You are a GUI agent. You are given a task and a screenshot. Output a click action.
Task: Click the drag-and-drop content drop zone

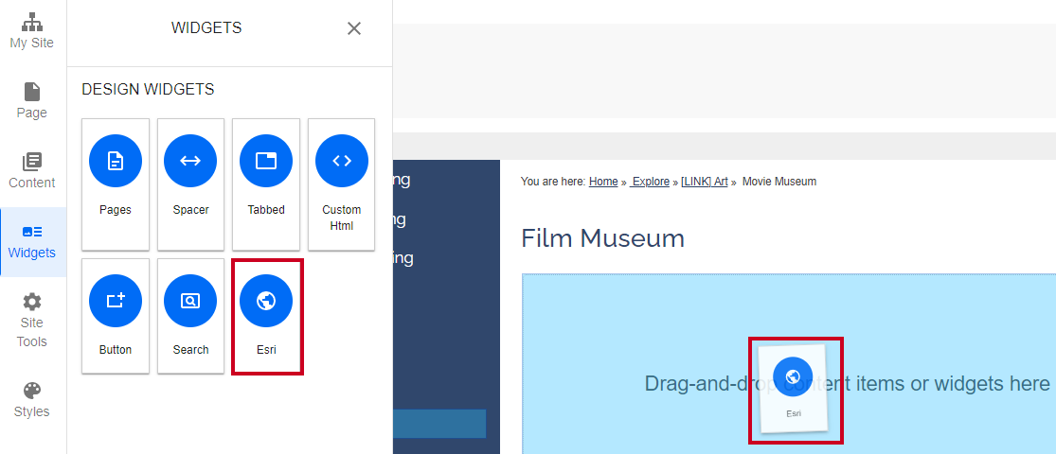coord(789,363)
